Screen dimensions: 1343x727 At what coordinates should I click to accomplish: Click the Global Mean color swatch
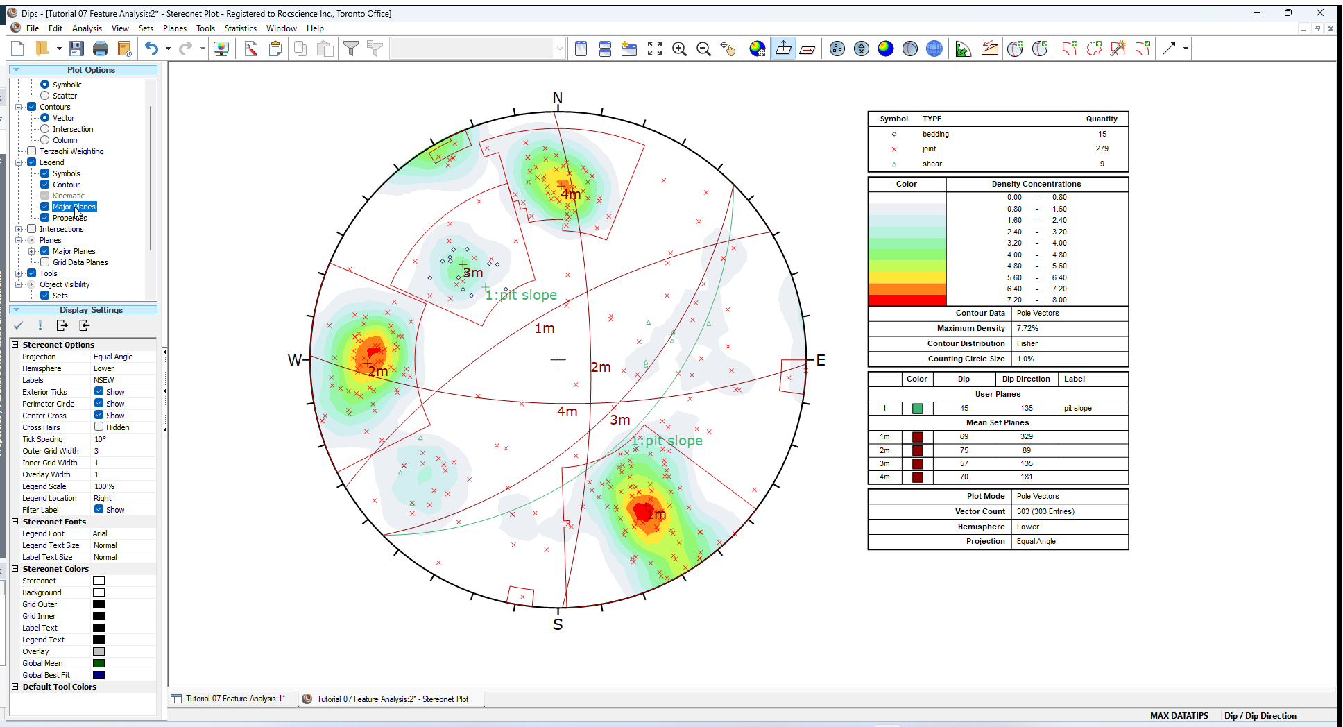pyautogui.click(x=99, y=663)
